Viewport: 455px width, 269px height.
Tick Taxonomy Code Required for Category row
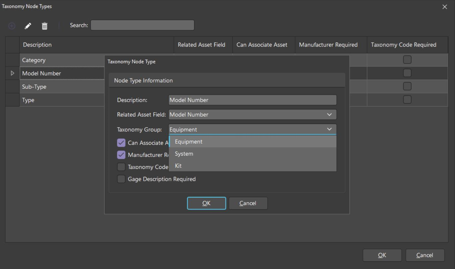(x=407, y=60)
